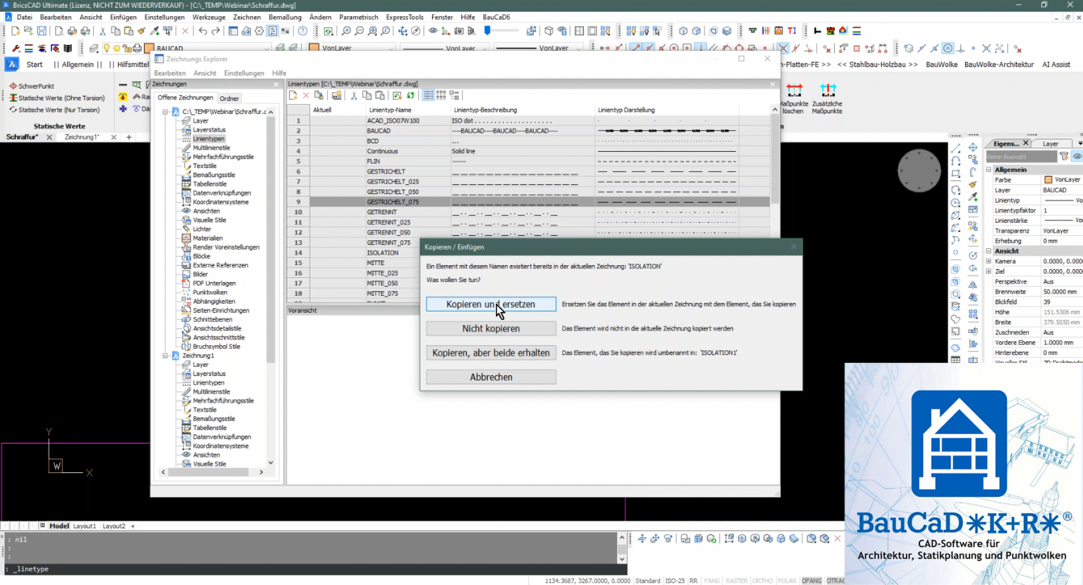Close the Kopieren / Einfügen dialog
Screen dimensions: 1083x585
pos(794,247)
